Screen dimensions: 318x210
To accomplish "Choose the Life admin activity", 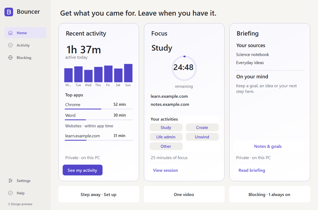I will tap(166, 137).
